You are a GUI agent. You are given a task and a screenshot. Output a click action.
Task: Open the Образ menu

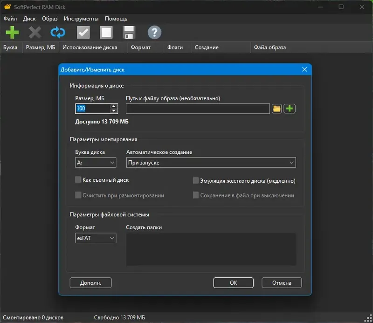coord(50,19)
